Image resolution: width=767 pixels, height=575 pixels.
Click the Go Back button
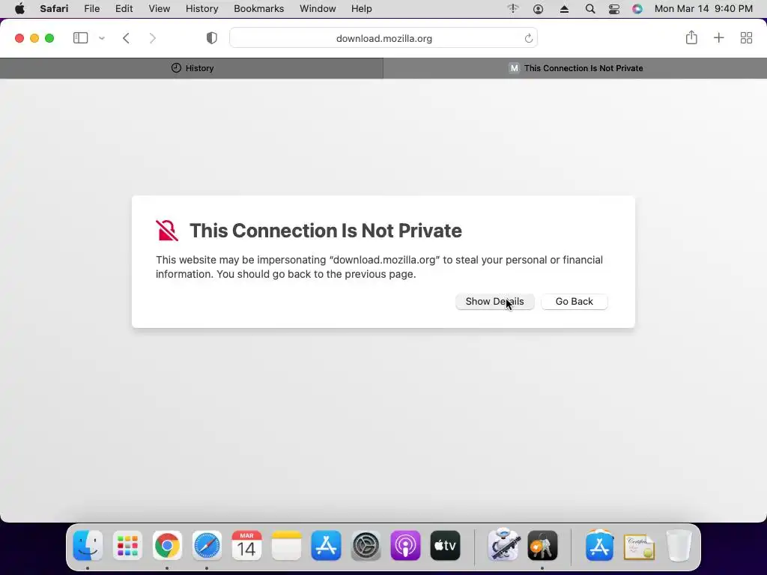point(575,301)
